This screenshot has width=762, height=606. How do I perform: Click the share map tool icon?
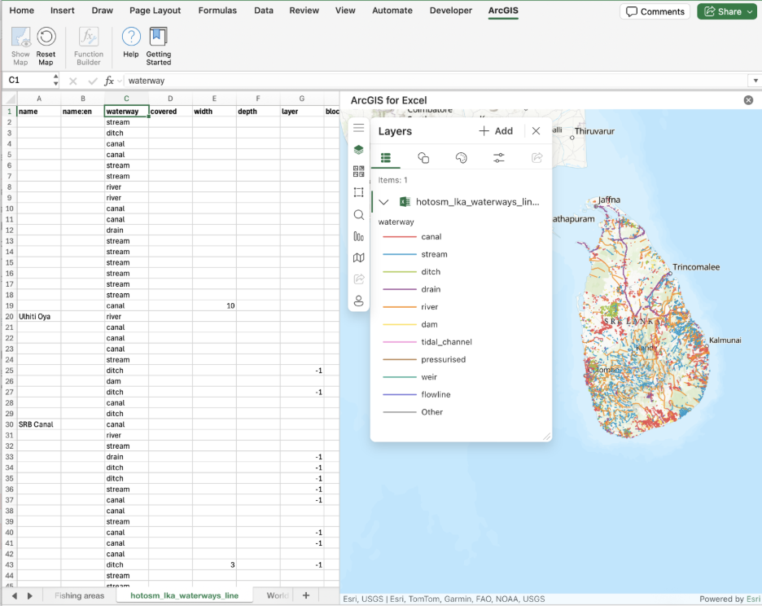coord(359,279)
